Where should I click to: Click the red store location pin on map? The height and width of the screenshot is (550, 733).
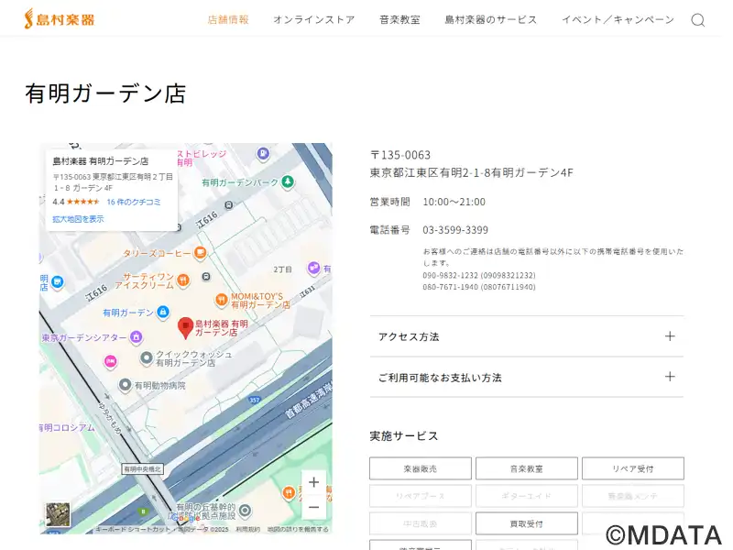pos(185,327)
